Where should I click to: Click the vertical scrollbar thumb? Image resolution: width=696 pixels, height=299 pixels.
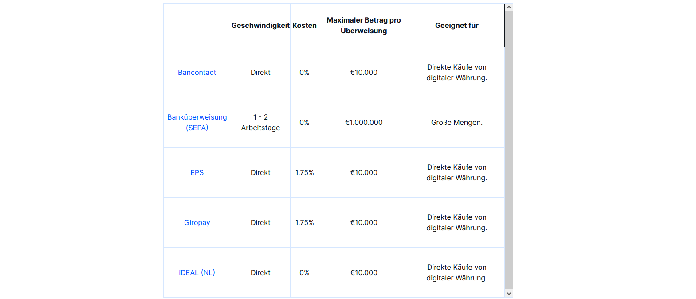(x=509, y=151)
